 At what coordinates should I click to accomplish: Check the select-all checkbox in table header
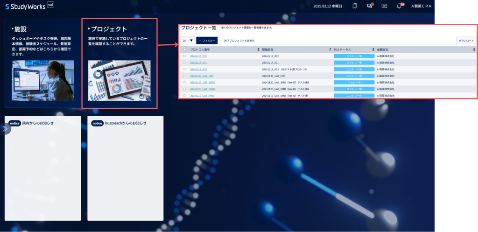[x=184, y=49]
